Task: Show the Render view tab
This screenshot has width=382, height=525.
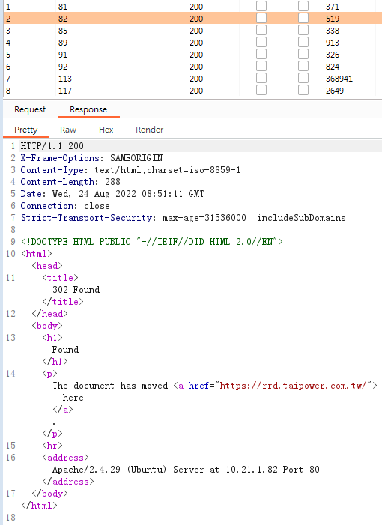Action: pos(149,130)
